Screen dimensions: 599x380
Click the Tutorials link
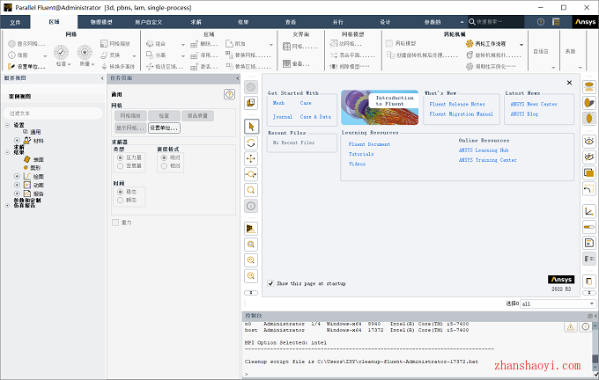click(x=361, y=154)
